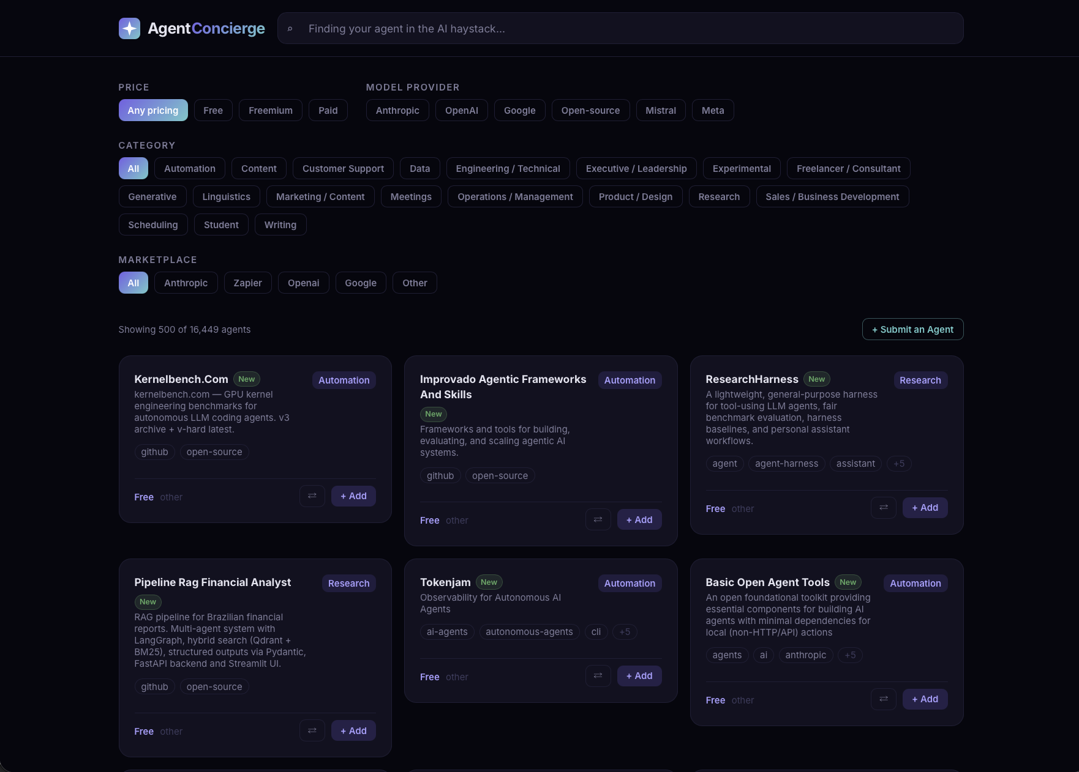The height and width of the screenshot is (772, 1079).
Task: Select the Engineering / Technical category
Action: 508,168
